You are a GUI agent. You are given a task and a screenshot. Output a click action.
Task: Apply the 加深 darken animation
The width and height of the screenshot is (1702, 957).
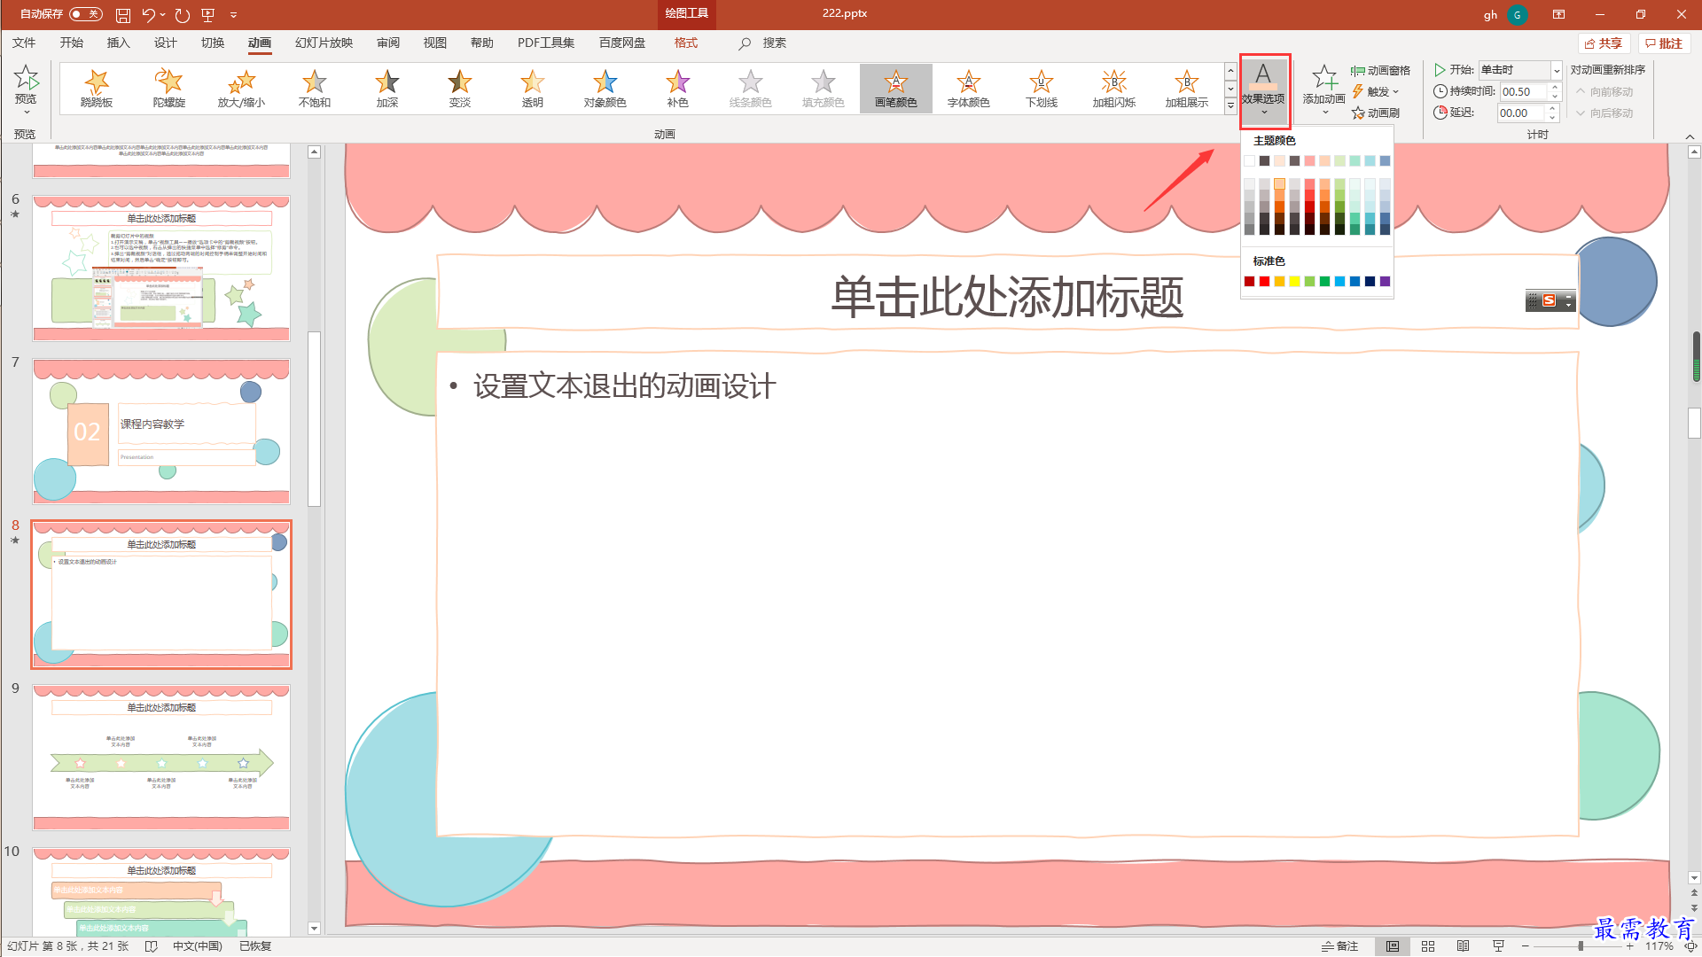[387, 89]
